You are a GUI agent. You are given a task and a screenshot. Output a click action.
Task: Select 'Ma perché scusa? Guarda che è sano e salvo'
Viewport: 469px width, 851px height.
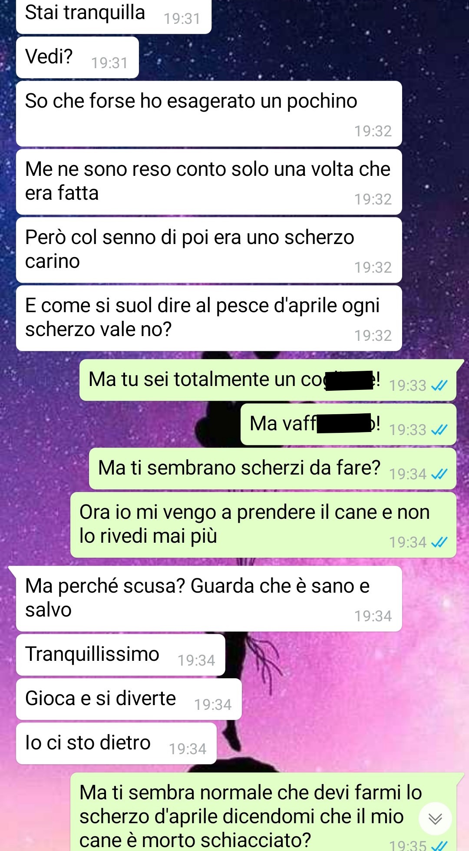[x=209, y=598]
